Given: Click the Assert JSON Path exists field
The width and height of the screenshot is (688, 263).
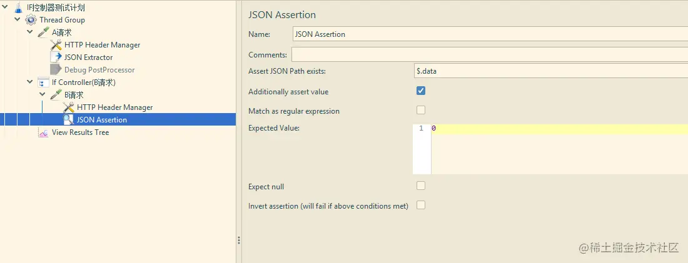Looking at the screenshot, I should pyautogui.click(x=550, y=71).
